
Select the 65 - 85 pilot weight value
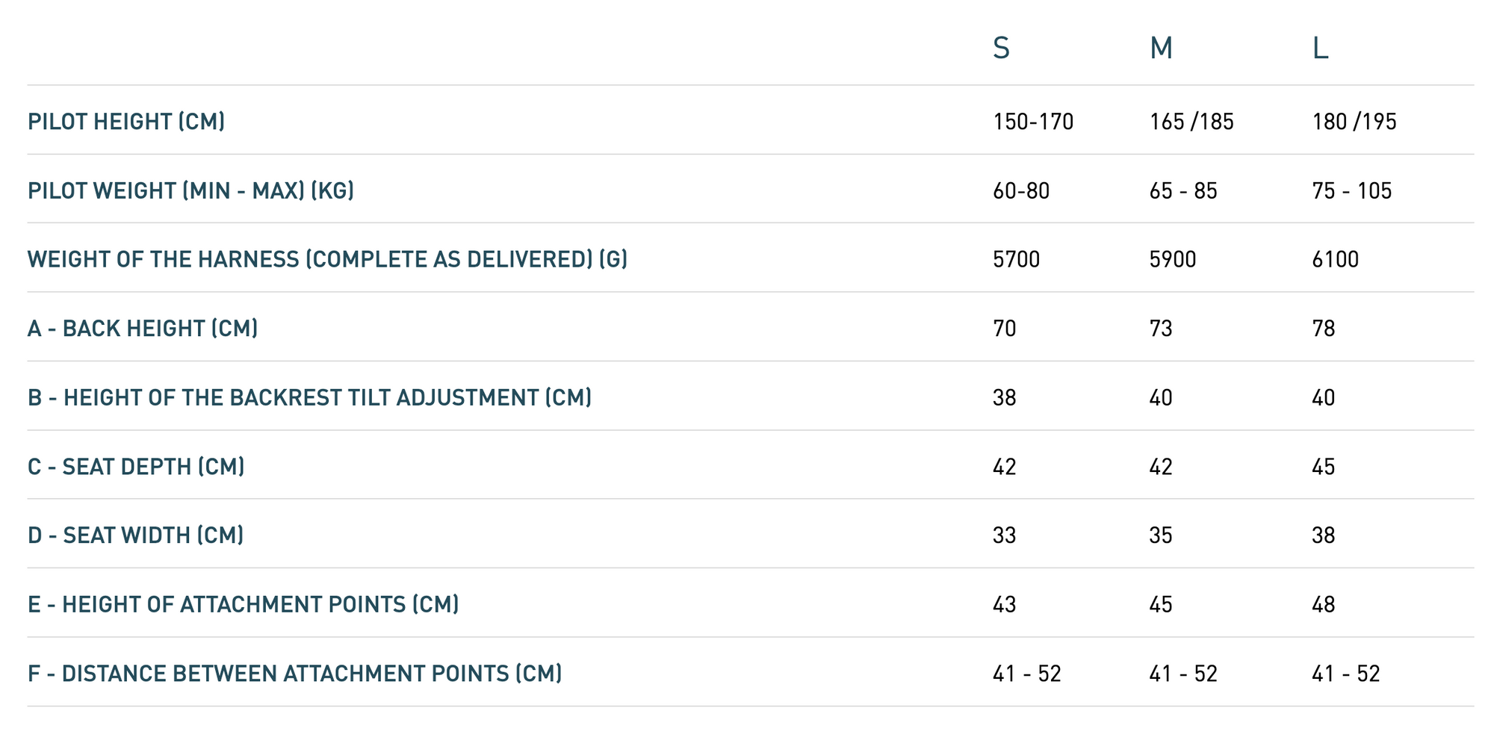point(1183,190)
